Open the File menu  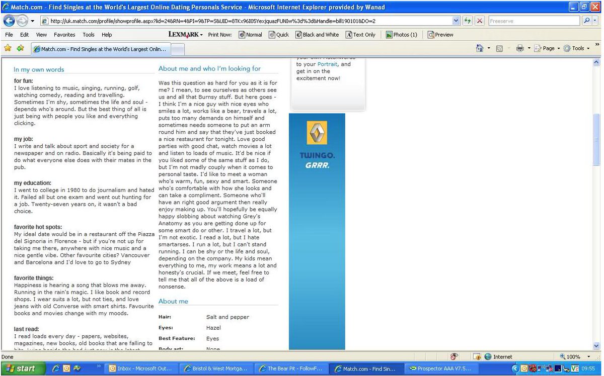tap(9, 35)
